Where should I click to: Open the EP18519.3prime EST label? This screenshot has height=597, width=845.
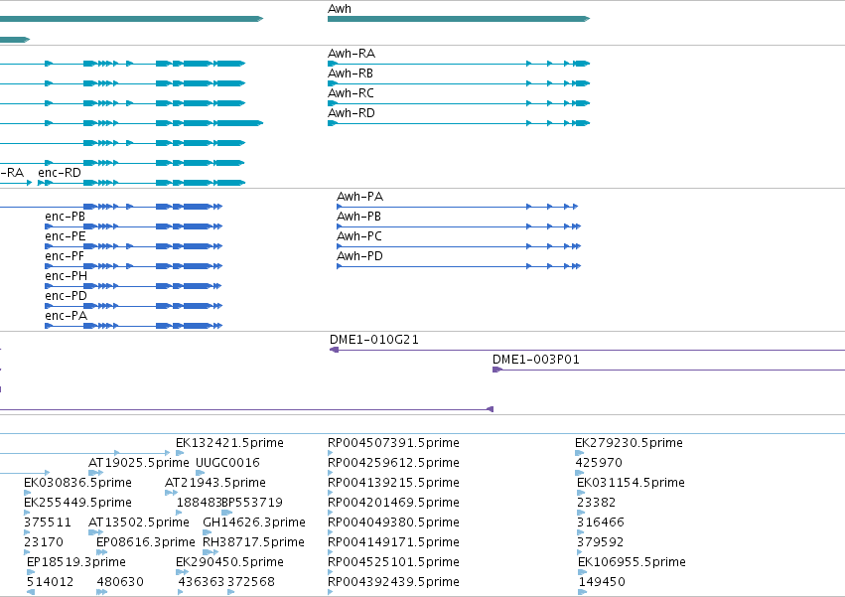76,562
